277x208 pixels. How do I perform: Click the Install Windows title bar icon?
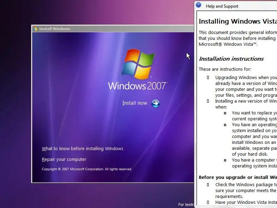[x=35, y=29]
